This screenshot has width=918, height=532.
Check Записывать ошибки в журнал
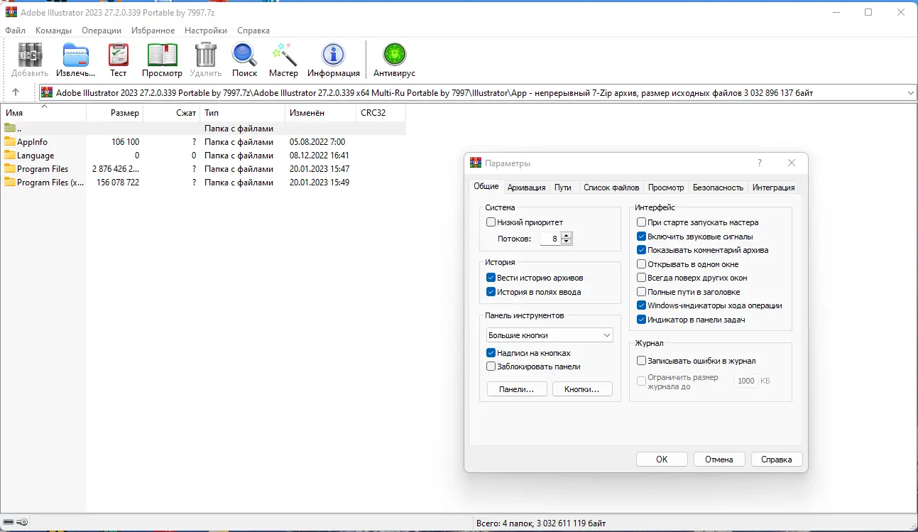[642, 361]
